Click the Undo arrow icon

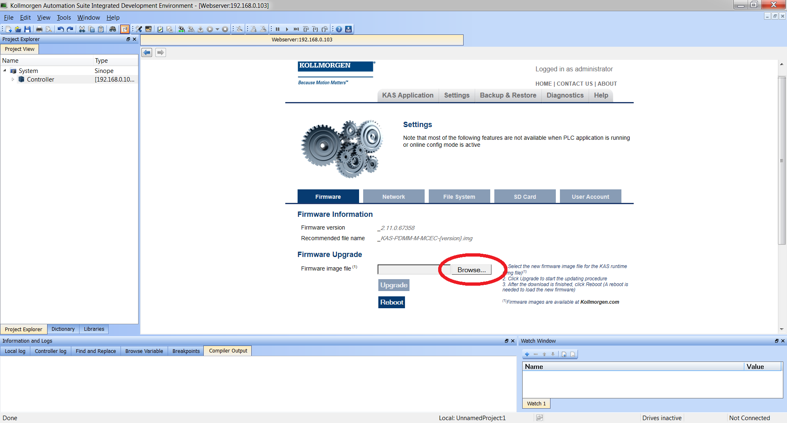(61, 29)
